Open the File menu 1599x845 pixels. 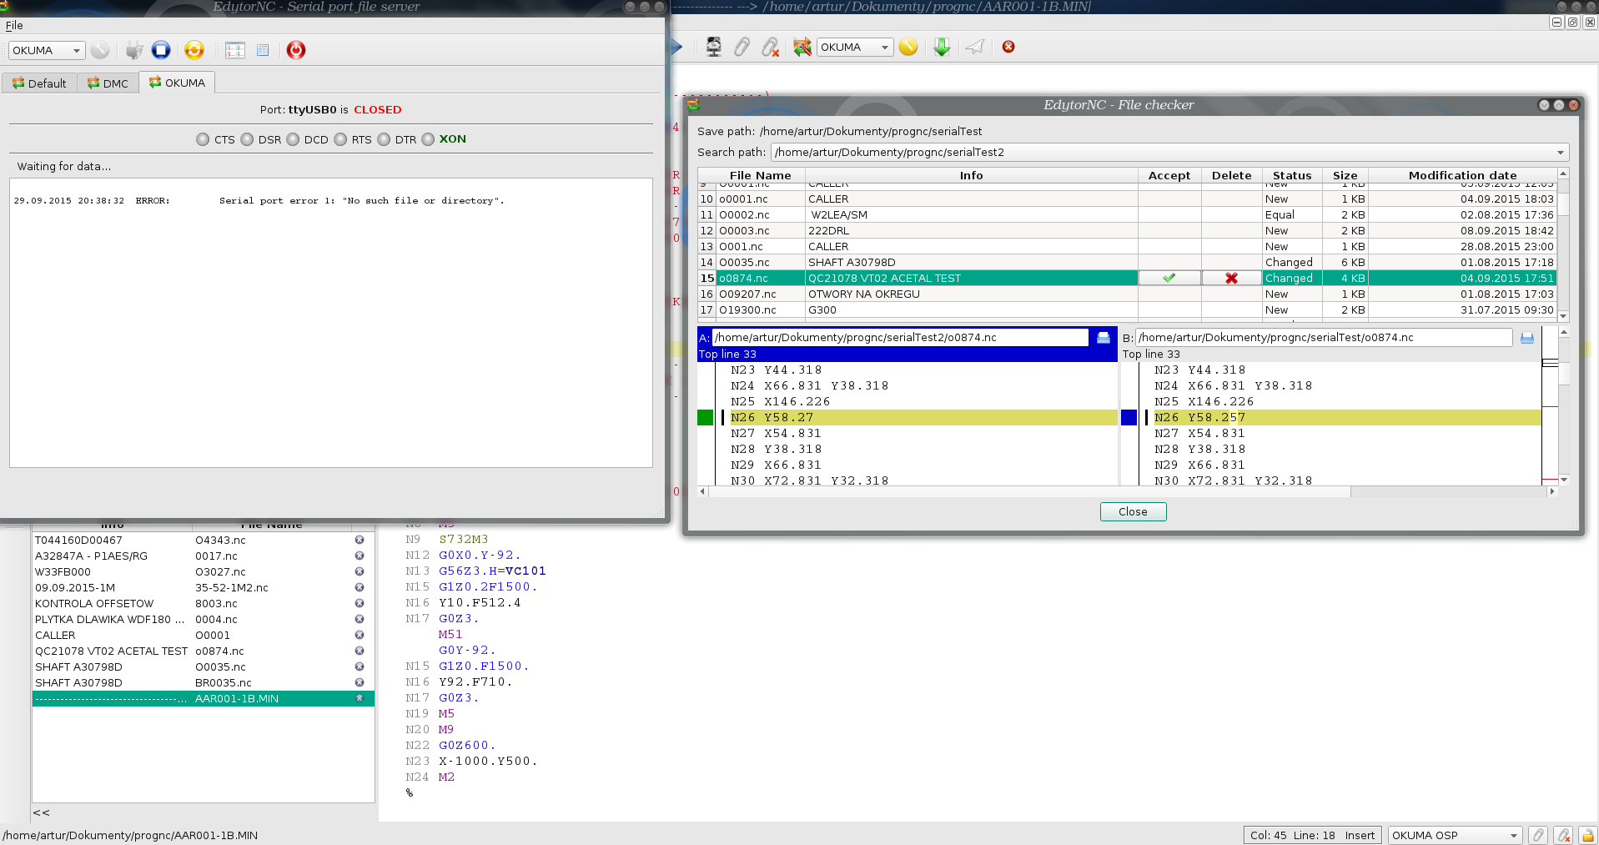coord(14,26)
